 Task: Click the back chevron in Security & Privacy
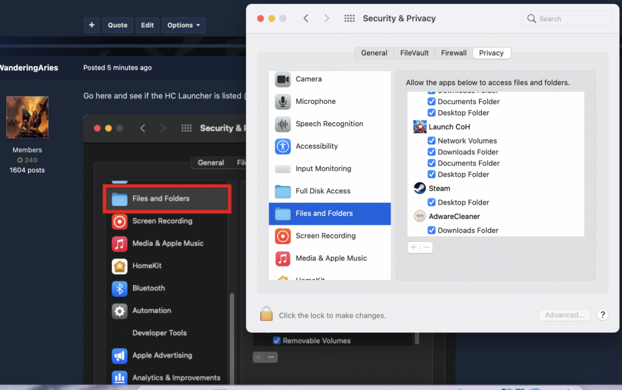[x=306, y=19]
